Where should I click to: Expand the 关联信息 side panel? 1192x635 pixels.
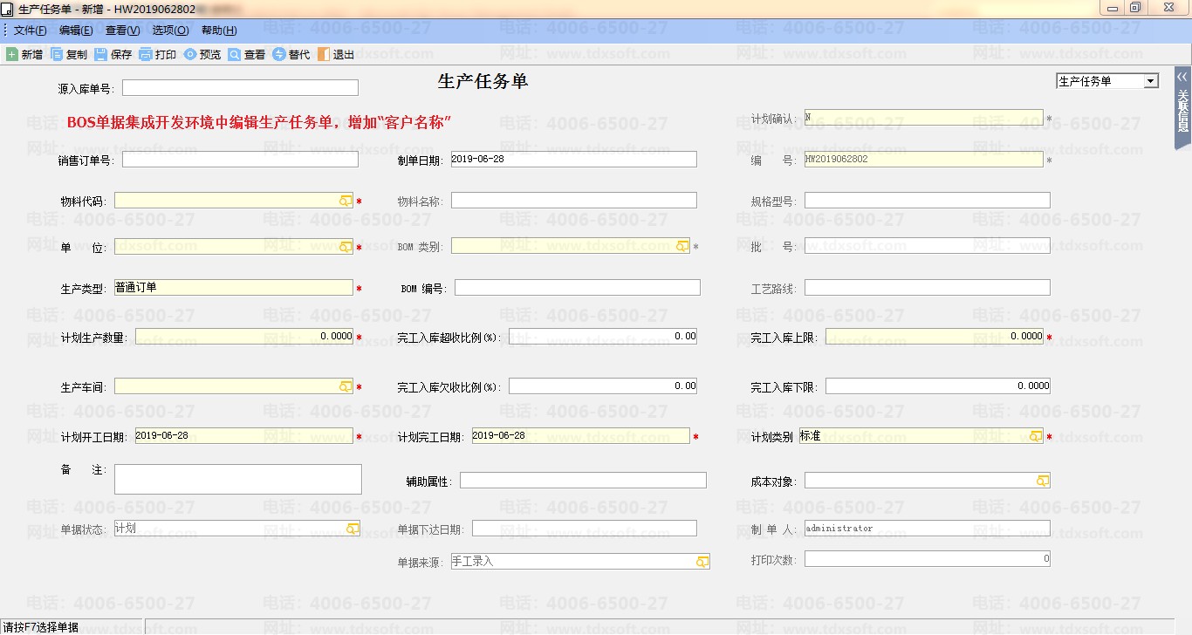click(1182, 108)
